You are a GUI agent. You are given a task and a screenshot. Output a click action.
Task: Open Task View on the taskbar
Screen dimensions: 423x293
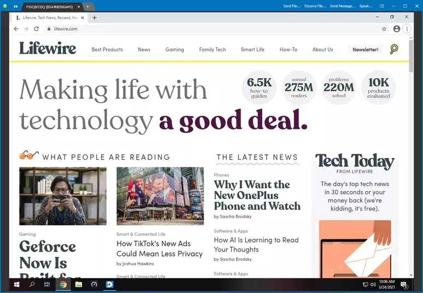47,284
